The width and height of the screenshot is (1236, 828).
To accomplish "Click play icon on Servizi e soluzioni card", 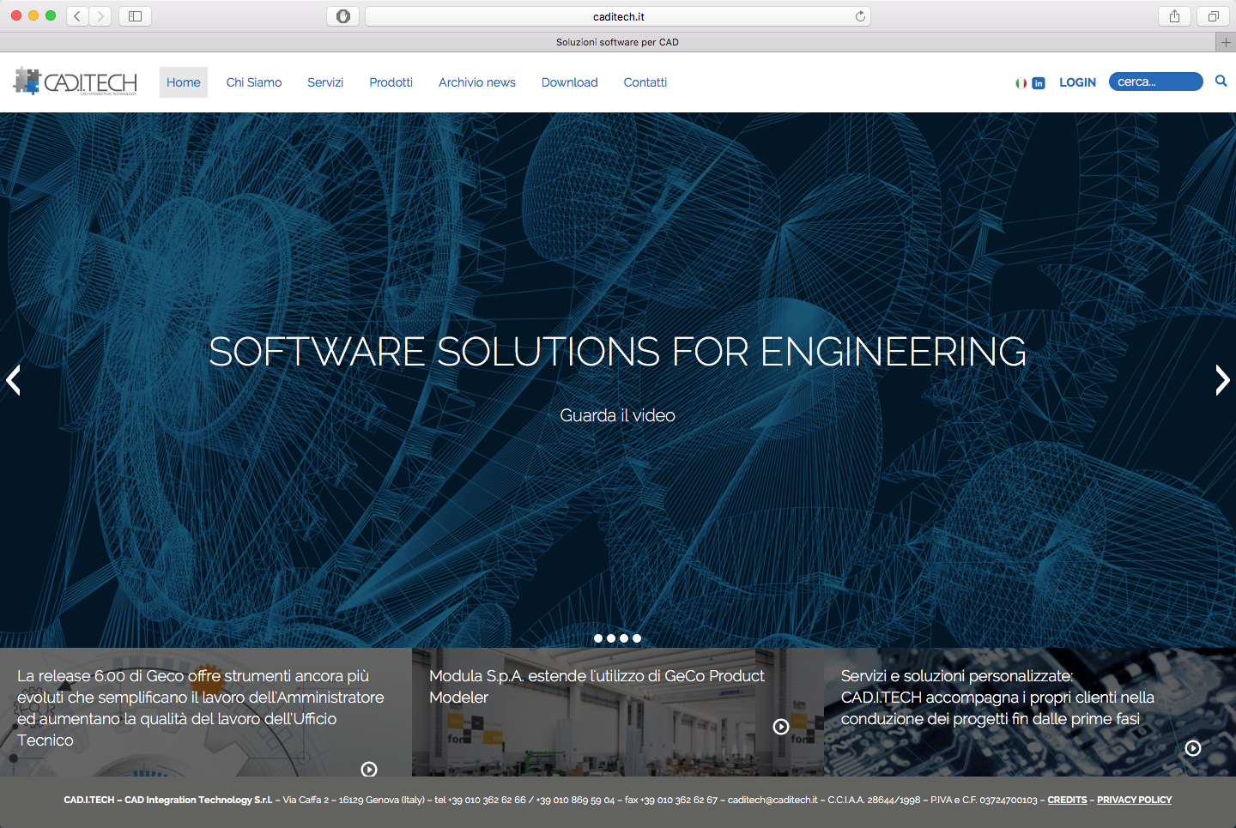I will click(x=1193, y=748).
